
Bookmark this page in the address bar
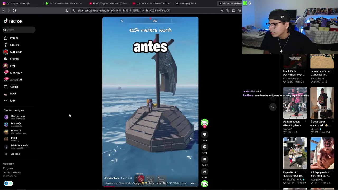(x=67, y=11)
